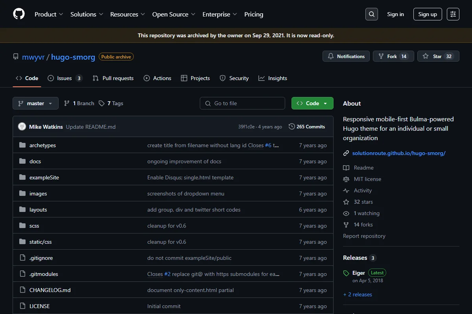The height and width of the screenshot is (314, 472).
Task: Star the hugo-smorg repository
Action: pos(438,57)
